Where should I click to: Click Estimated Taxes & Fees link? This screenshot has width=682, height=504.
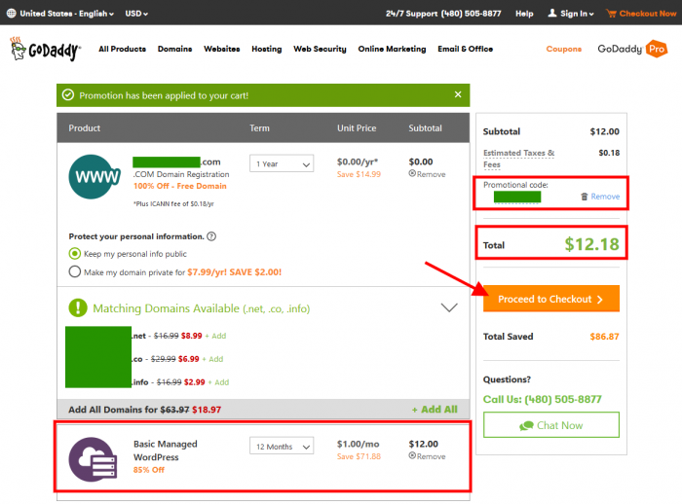[x=518, y=159]
